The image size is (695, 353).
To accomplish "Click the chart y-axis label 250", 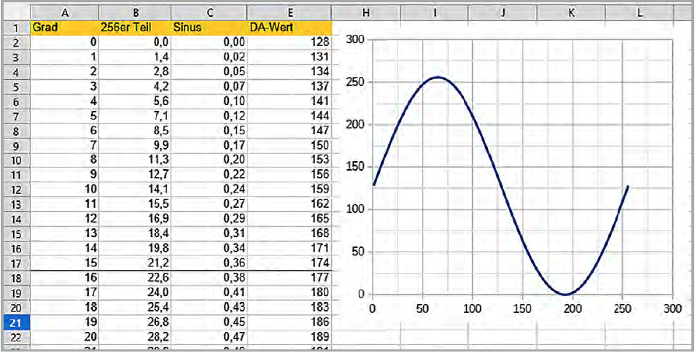I will pyautogui.click(x=354, y=82).
